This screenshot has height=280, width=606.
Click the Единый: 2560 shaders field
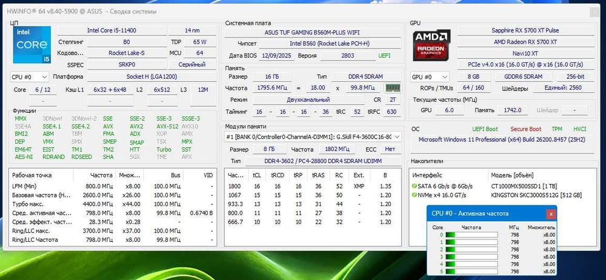[563, 88]
